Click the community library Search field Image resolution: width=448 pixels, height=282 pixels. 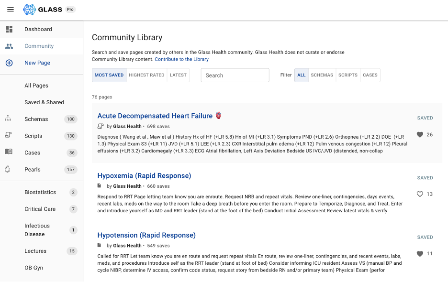pos(235,76)
